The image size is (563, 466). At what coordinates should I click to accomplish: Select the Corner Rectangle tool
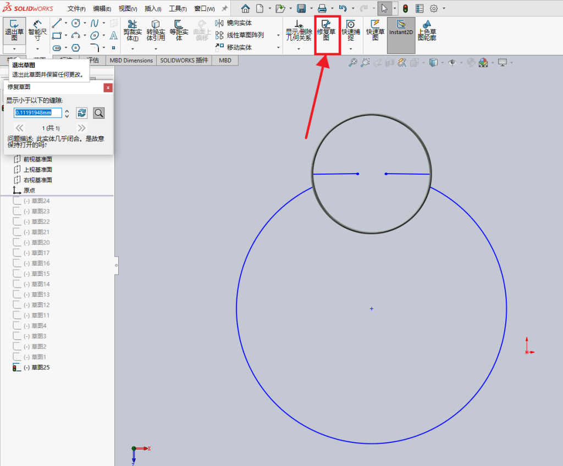coord(57,36)
